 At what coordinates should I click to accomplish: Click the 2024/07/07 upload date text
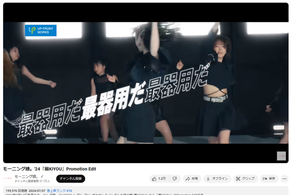pos(37,191)
